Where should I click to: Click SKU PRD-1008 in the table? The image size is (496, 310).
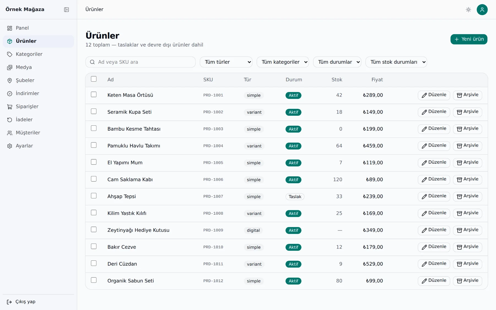click(x=213, y=214)
